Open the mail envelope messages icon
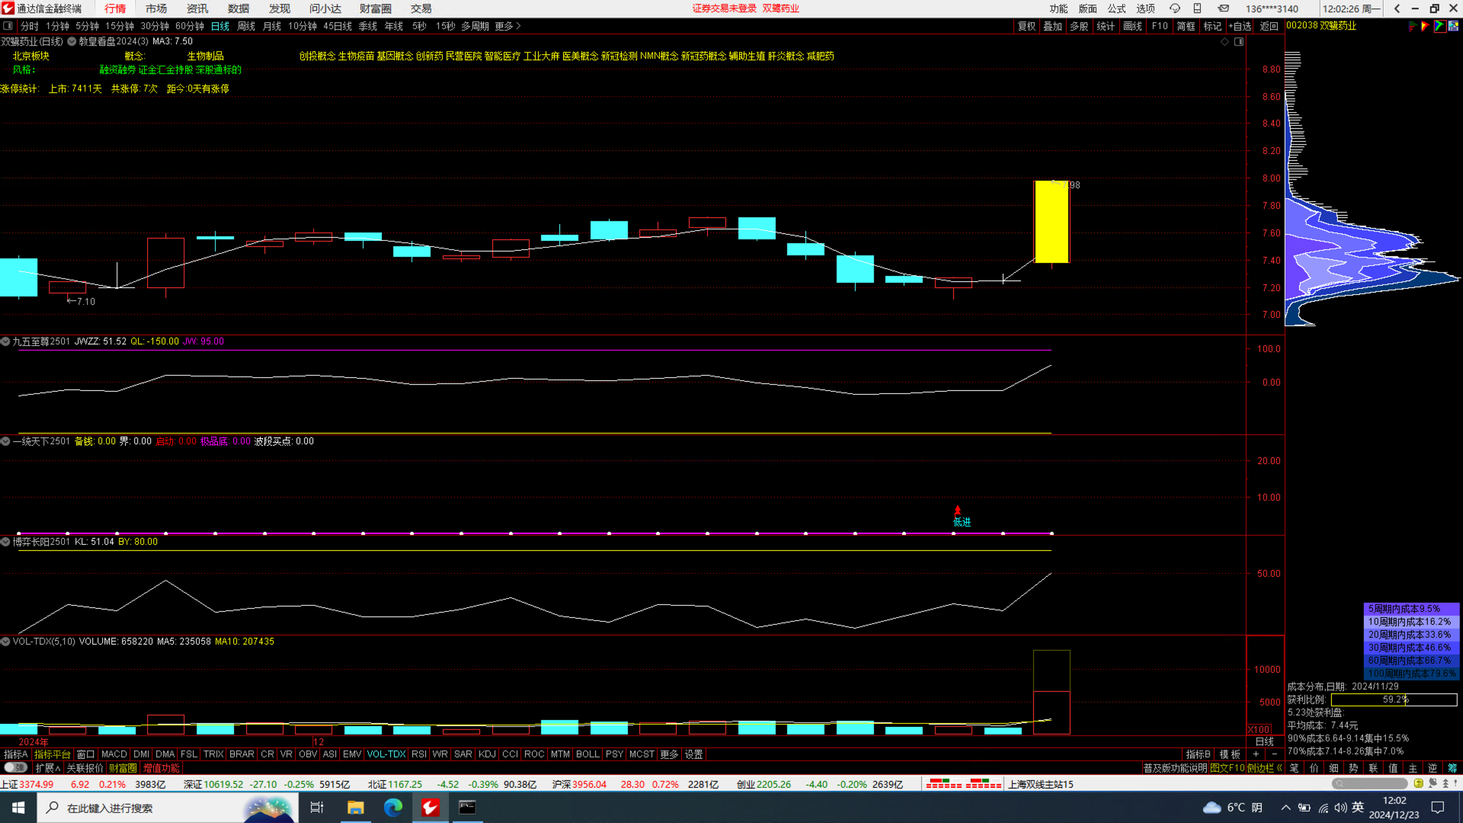 pos(1223,8)
